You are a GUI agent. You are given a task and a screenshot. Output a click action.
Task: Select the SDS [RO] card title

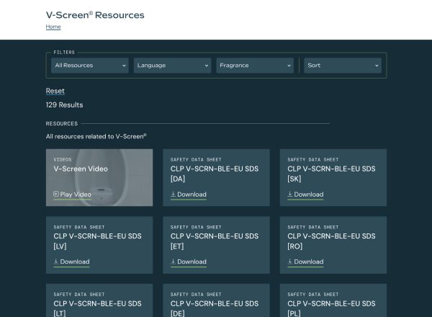click(331, 241)
